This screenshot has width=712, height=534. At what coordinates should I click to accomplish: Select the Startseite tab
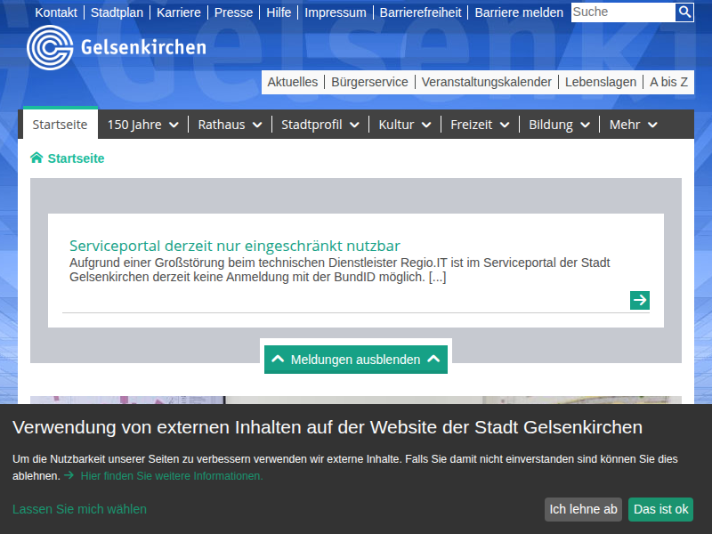(x=60, y=125)
